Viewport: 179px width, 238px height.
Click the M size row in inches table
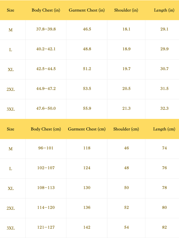pyautogui.click(x=89, y=30)
